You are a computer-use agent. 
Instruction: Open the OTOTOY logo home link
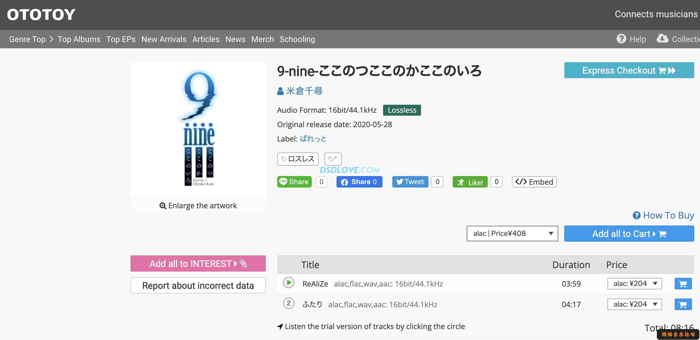coord(41,15)
